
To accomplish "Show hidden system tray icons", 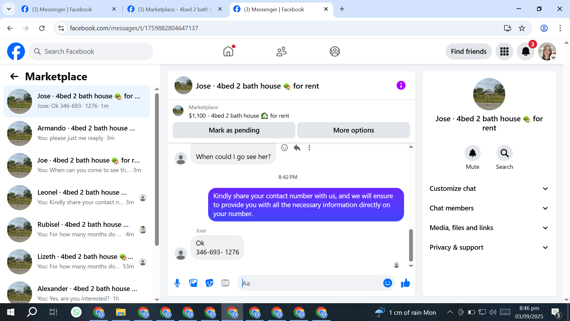I will (450, 312).
